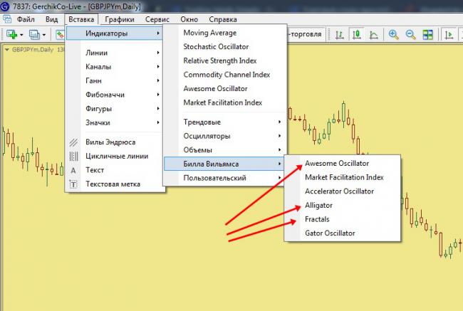Image resolution: width=463 pixels, height=311 pixels.
Task: Open the Файл menu
Action: coord(26,19)
